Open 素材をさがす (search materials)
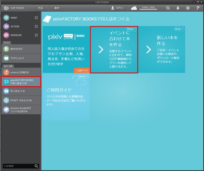This screenshot has width=204, height=171. pos(21,49)
